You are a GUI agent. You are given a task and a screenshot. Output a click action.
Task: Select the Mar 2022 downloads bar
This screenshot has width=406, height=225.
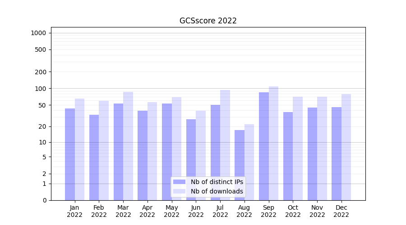[128, 146]
